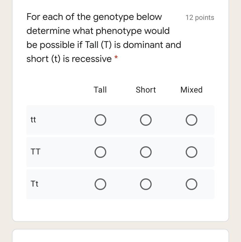Click the tt row label
The image size is (241, 242).
click(33, 120)
